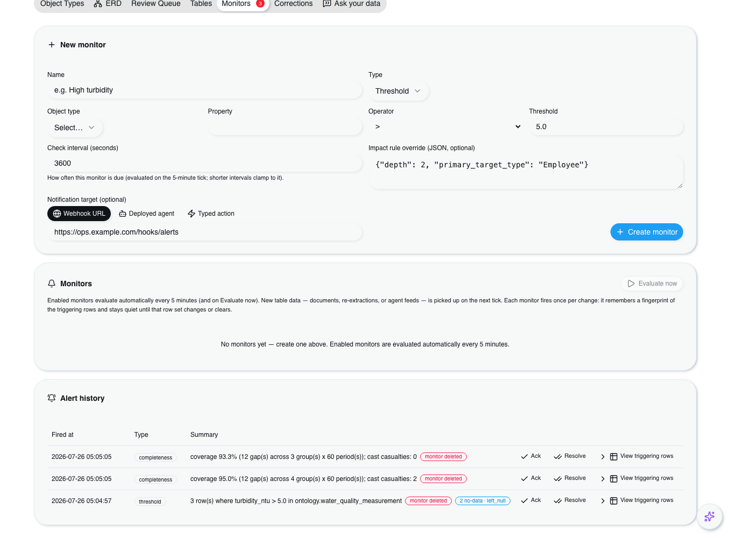View triggering rows for 93.3% coverage alert
Viewport: 731px width, 538px height.
(642, 456)
